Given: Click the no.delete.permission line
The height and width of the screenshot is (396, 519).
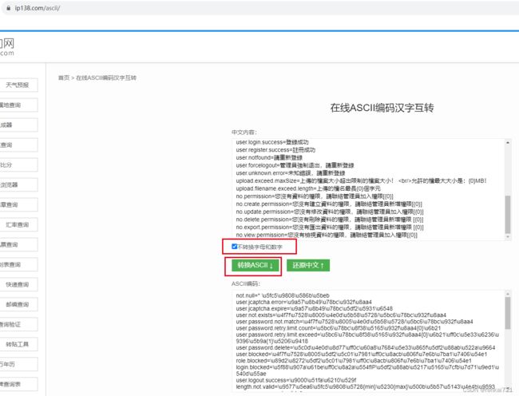Looking at the screenshot, I should (x=330, y=220).
